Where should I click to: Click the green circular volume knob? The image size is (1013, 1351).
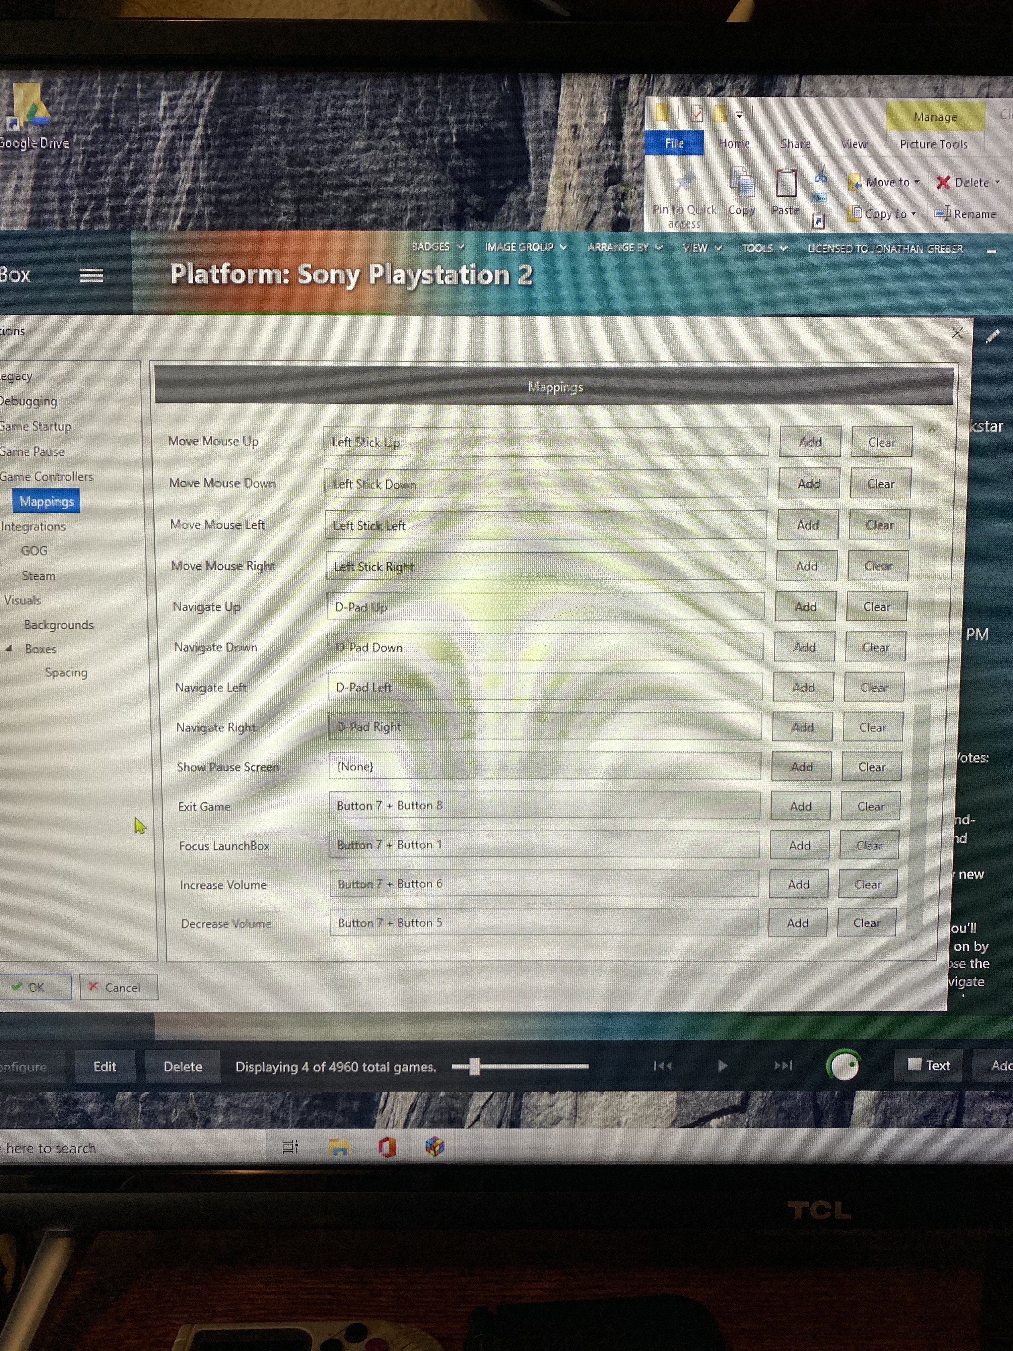pyautogui.click(x=845, y=1066)
